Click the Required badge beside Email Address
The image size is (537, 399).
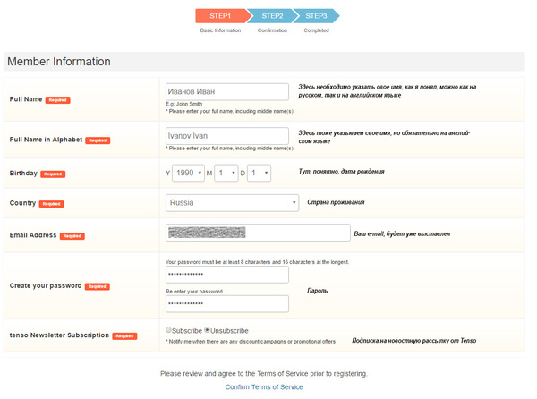coord(72,236)
